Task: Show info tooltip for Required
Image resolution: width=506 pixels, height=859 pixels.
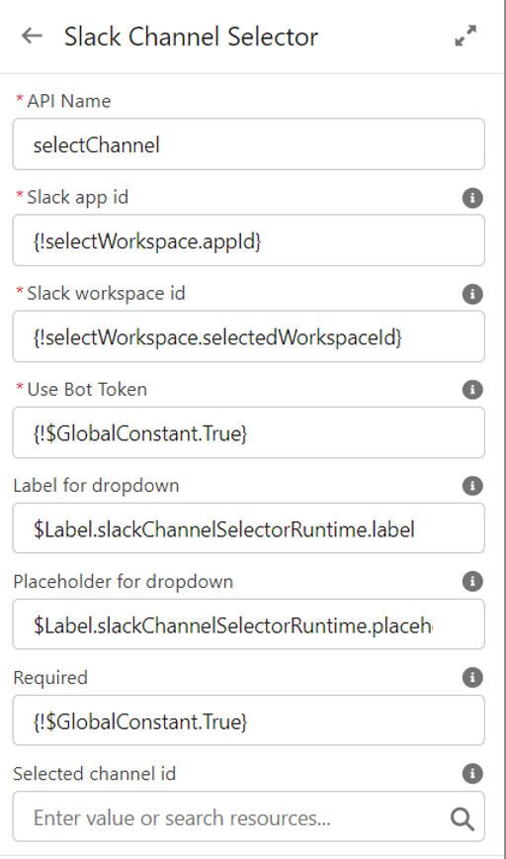Action: click(x=472, y=678)
